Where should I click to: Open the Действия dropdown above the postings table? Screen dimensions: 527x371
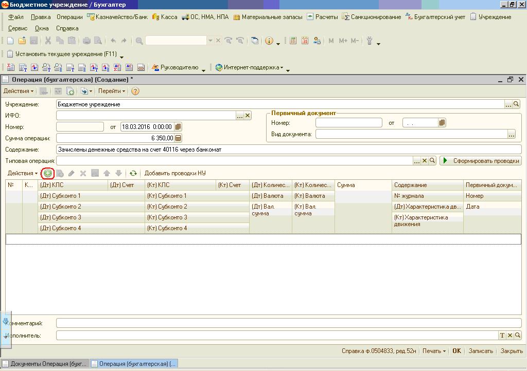tap(23, 173)
